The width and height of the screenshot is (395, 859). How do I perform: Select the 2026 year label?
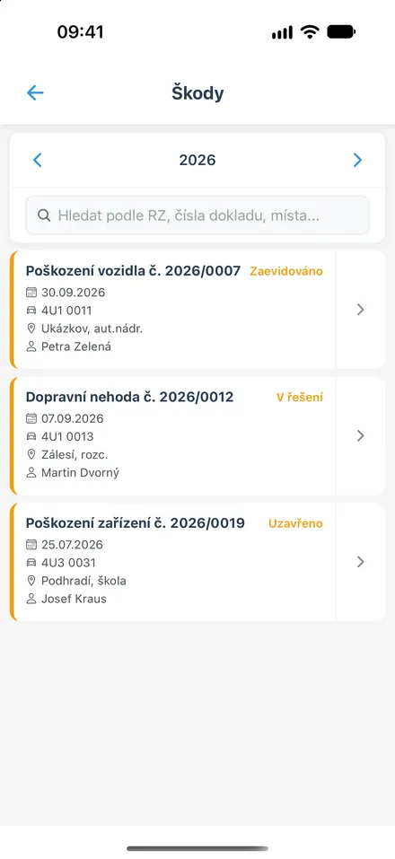[x=197, y=160]
